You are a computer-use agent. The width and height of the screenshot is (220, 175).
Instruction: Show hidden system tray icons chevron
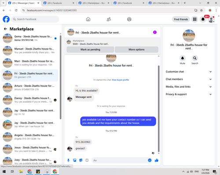(x=183, y=171)
